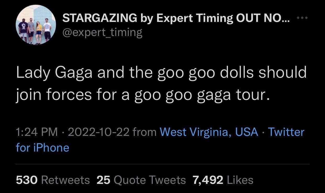The height and width of the screenshot is (193, 325).
Task: Open the @expert_timing profile handle
Action: (102, 32)
